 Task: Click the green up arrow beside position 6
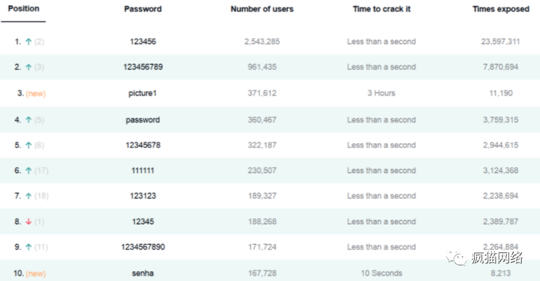click(x=29, y=171)
